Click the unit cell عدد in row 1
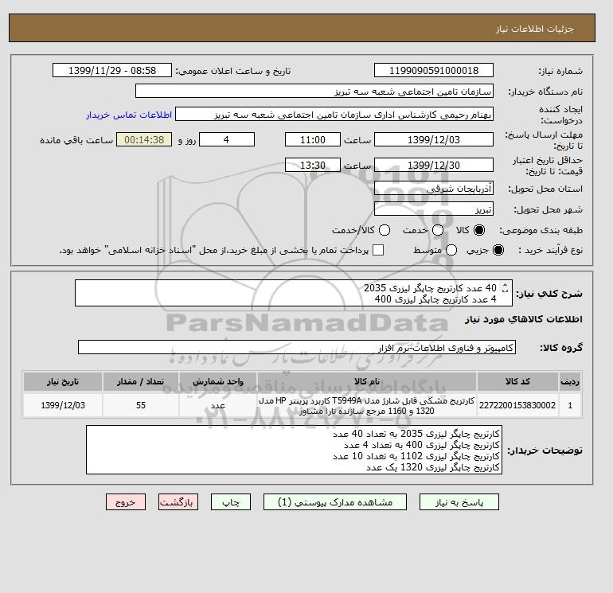The width and height of the screenshot is (613, 593). click(218, 405)
